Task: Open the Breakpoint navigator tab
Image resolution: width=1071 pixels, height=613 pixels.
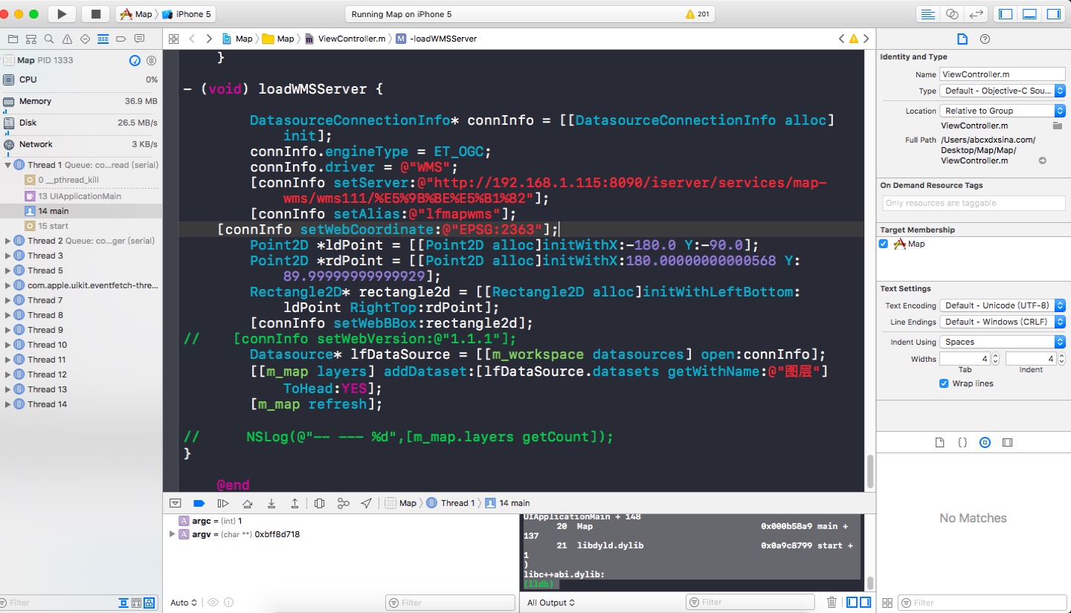Action: (x=121, y=39)
